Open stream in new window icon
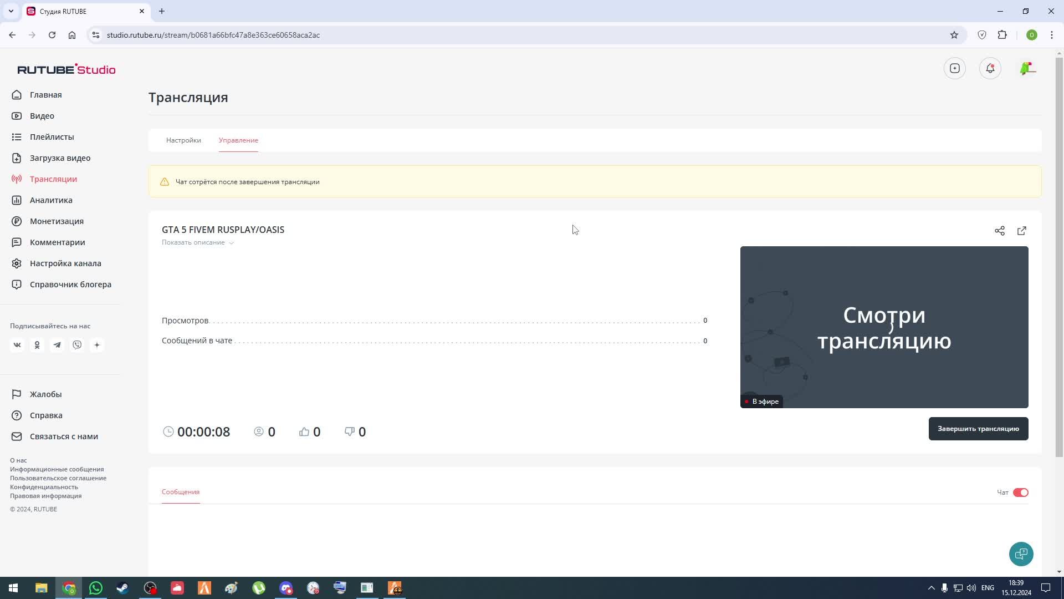 (x=1021, y=231)
